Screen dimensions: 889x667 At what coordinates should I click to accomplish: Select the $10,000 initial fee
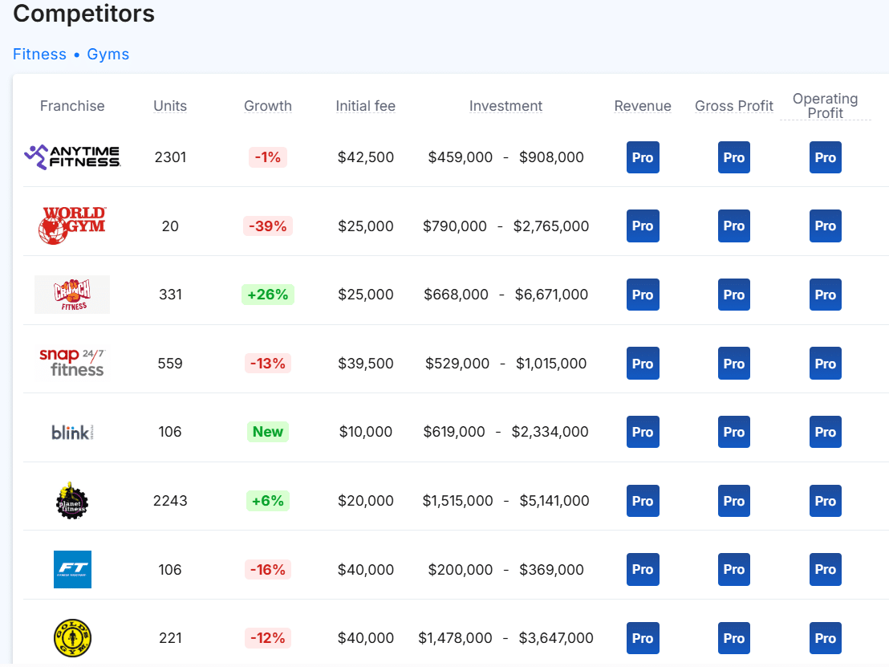point(366,432)
